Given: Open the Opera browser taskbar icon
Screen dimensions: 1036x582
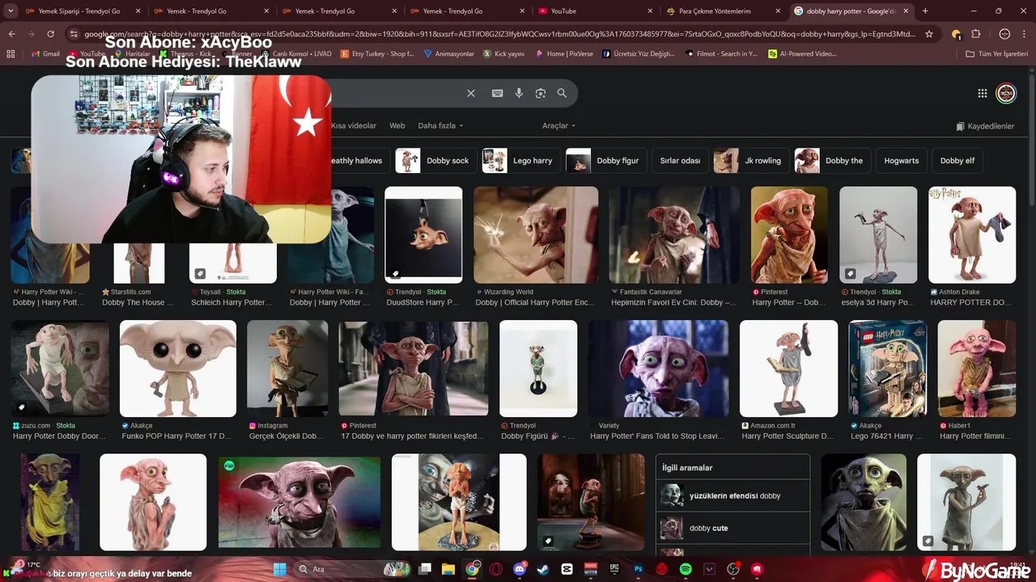Looking at the screenshot, I should (x=495, y=569).
